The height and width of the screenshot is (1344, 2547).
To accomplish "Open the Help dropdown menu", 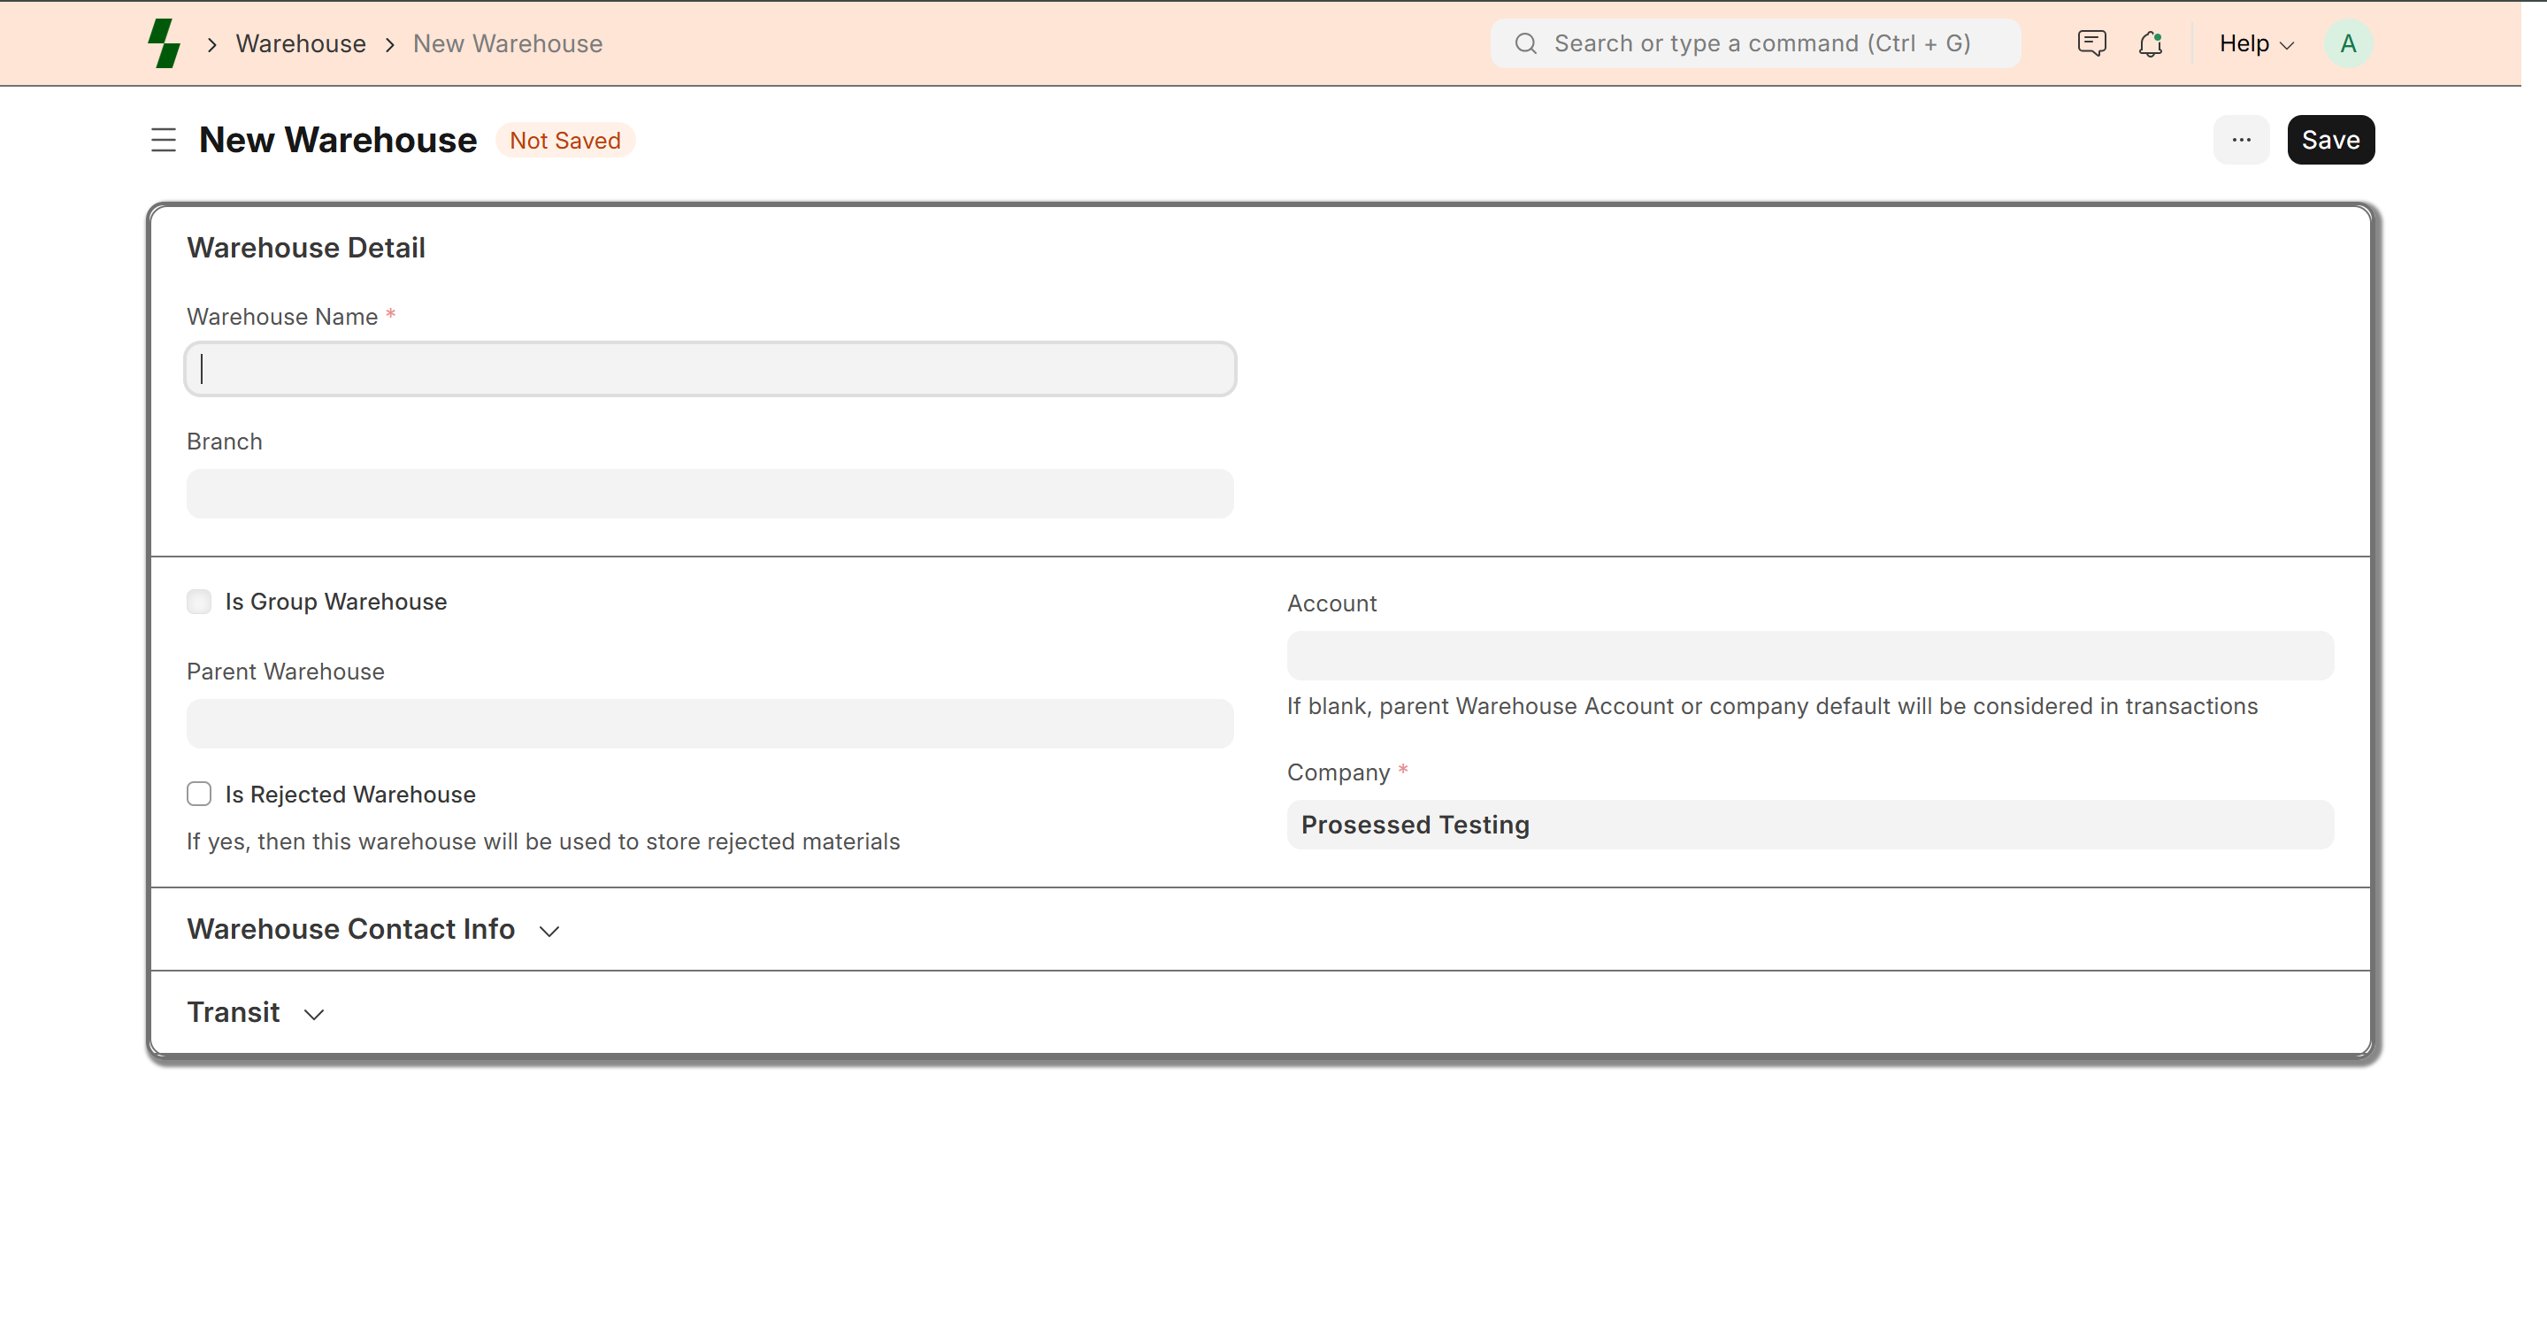I will click(2255, 43).
